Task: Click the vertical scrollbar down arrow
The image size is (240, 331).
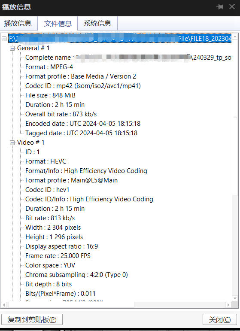Action: (235, 298)
